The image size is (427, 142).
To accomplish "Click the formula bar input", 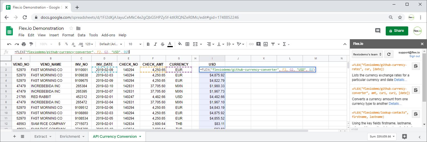I will tap(180, 52).
